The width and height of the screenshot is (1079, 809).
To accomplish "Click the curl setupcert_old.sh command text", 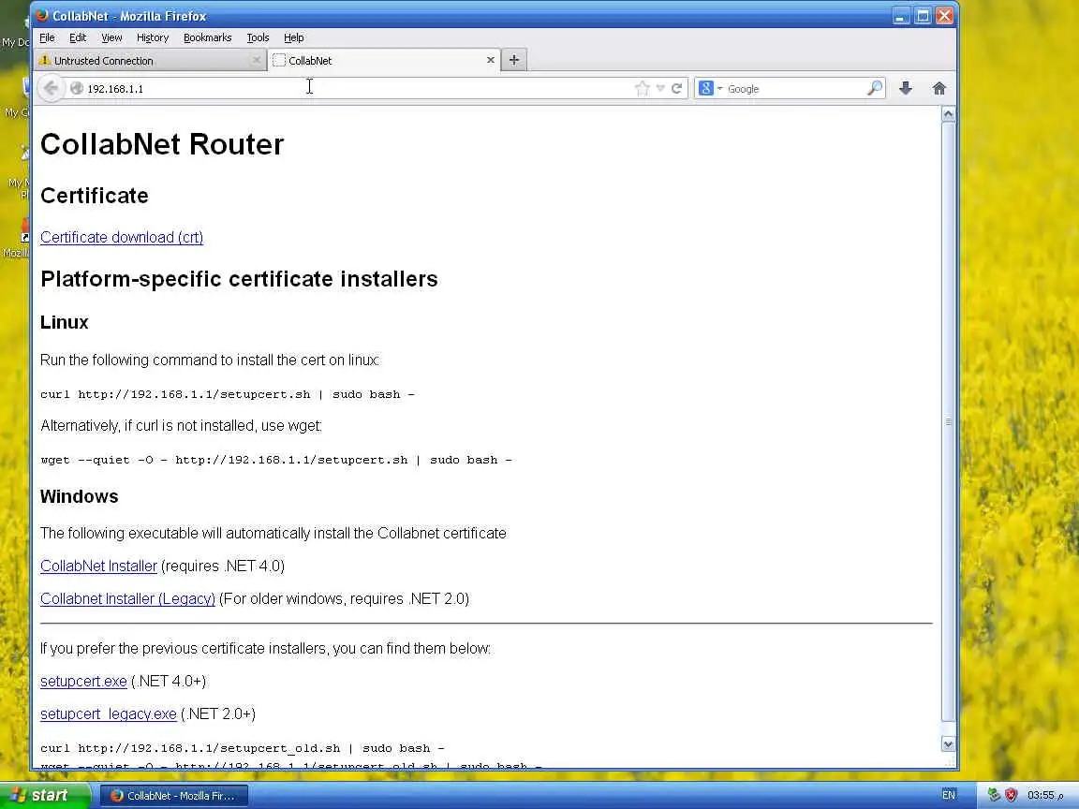I will tap(243, 748).
